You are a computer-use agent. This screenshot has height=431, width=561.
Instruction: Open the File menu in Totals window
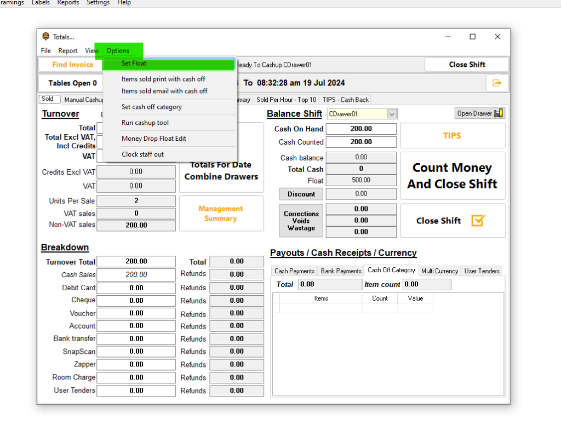pos(46,50)
